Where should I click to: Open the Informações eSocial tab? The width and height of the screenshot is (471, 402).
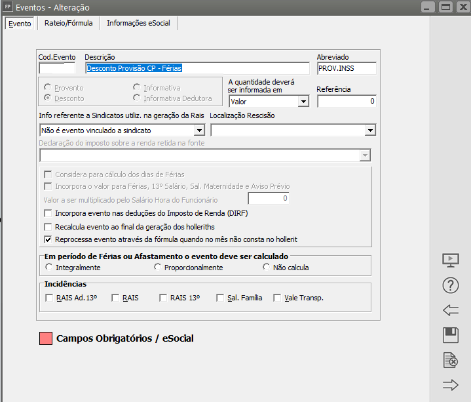point(138,24)
